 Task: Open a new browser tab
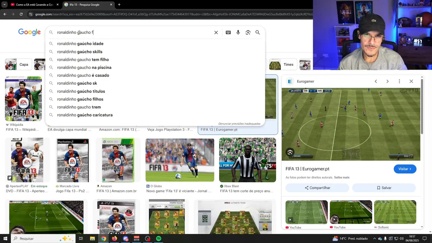click(119, 5)
